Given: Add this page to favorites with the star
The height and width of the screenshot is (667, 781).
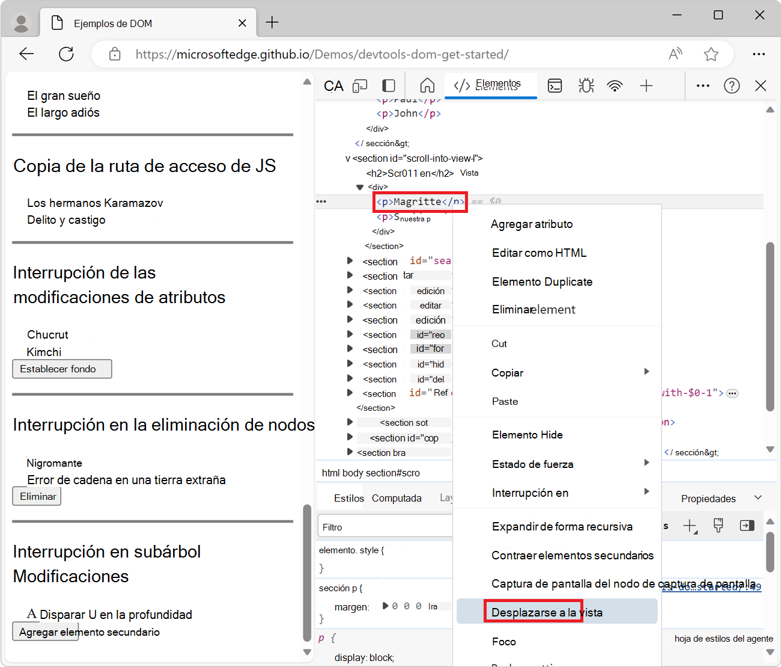Looking at the screenshot, I should (711, 54).
